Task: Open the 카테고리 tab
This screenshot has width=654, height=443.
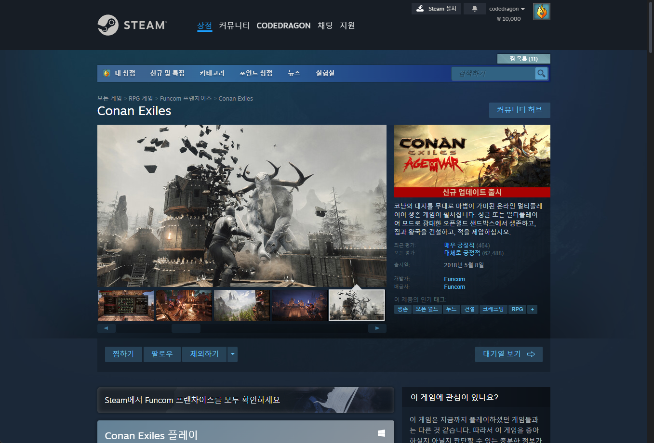Action: (212, 73)
